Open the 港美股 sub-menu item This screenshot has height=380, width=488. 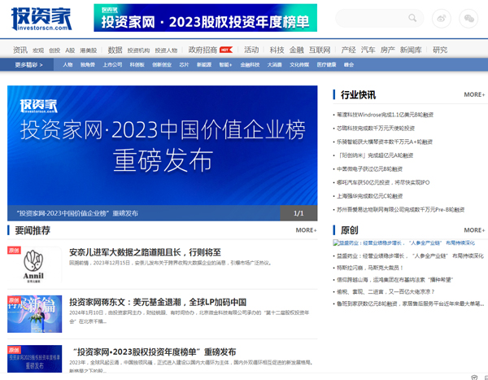tap(89, 50)
